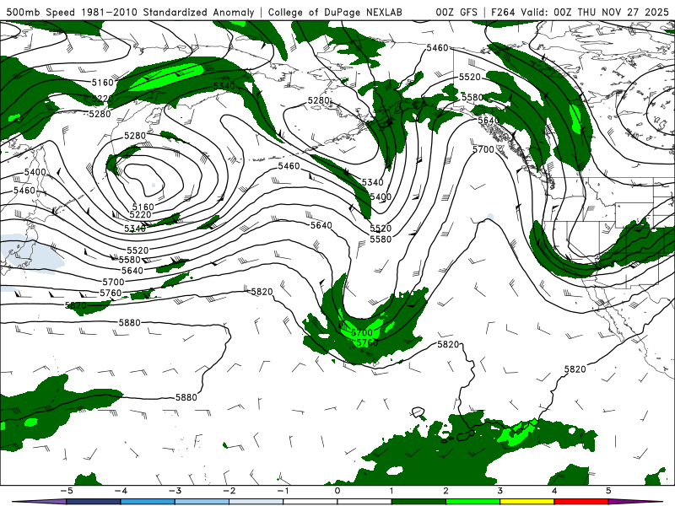This screenshot has width=675, height=506.
Task: Click the '-1' legend scale label
Action: (x=283, y=491)
